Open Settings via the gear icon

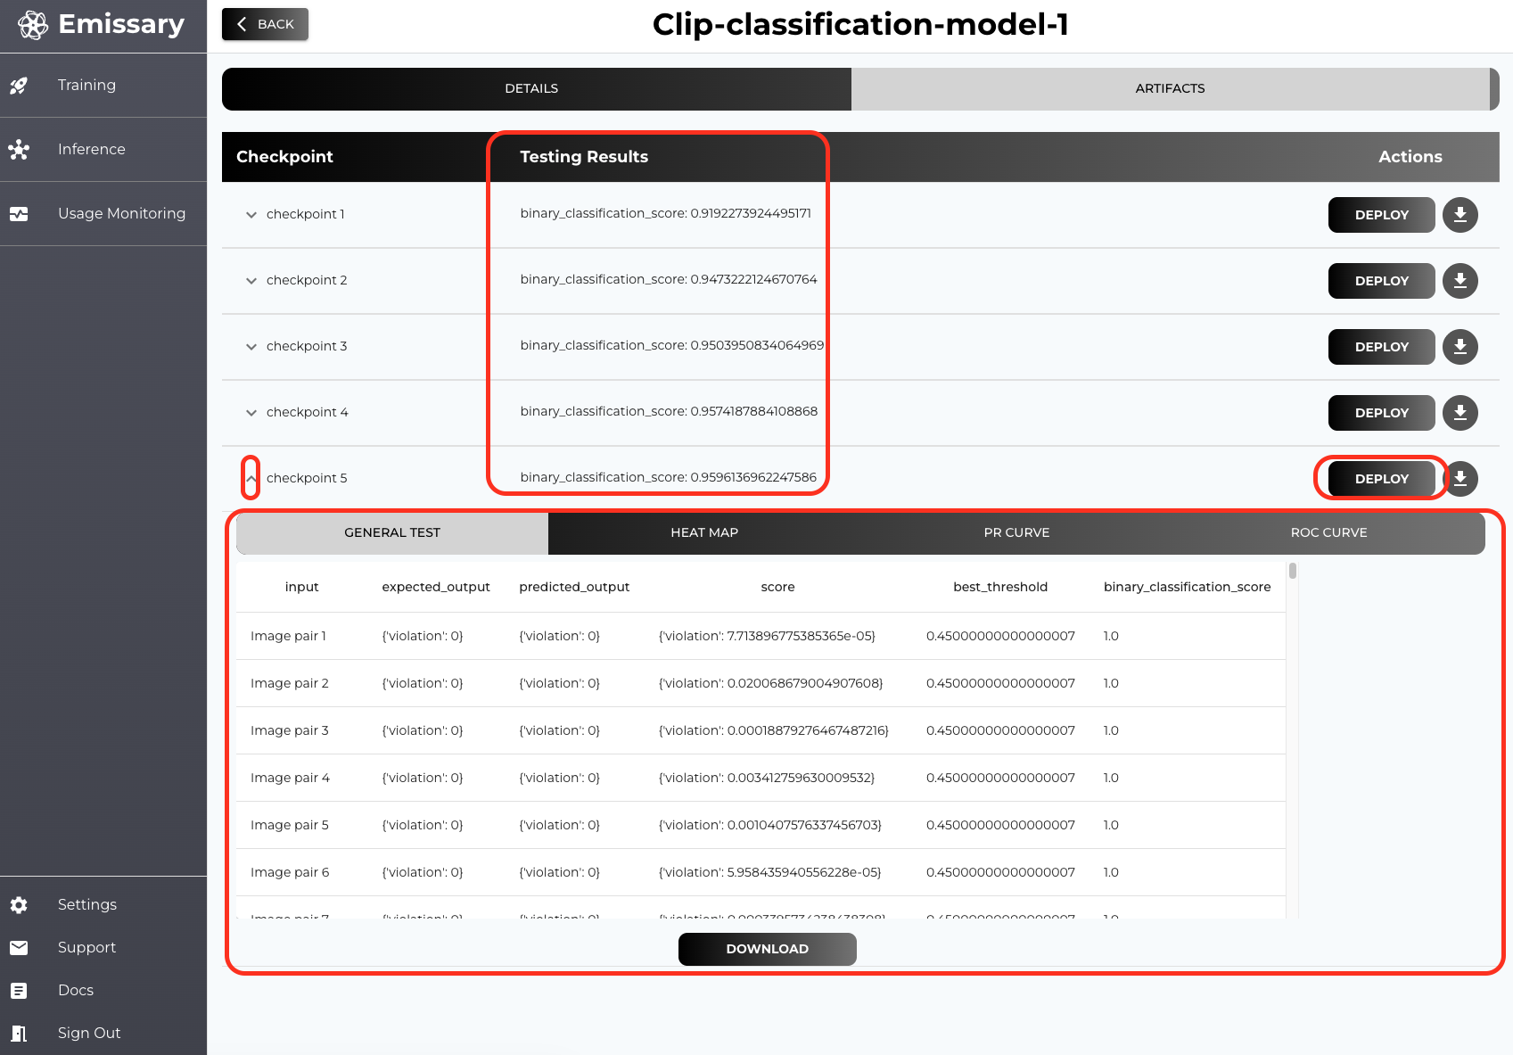(19, 905)
